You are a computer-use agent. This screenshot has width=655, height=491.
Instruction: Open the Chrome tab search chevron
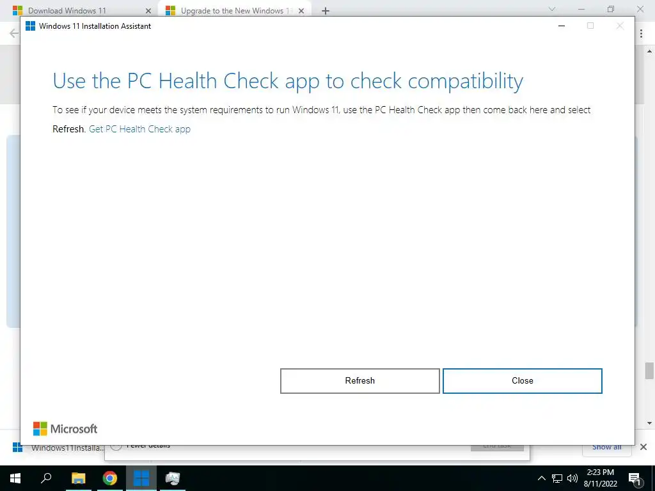point(552,9)
